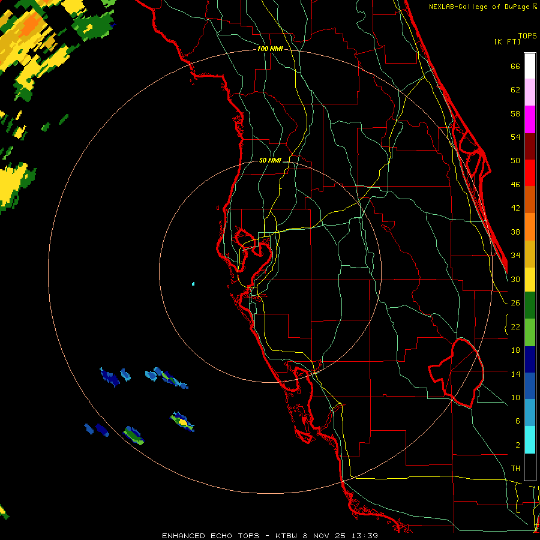Click the '46' legend value
This screenshot has height=540, width=540.
tap(515, 185)
